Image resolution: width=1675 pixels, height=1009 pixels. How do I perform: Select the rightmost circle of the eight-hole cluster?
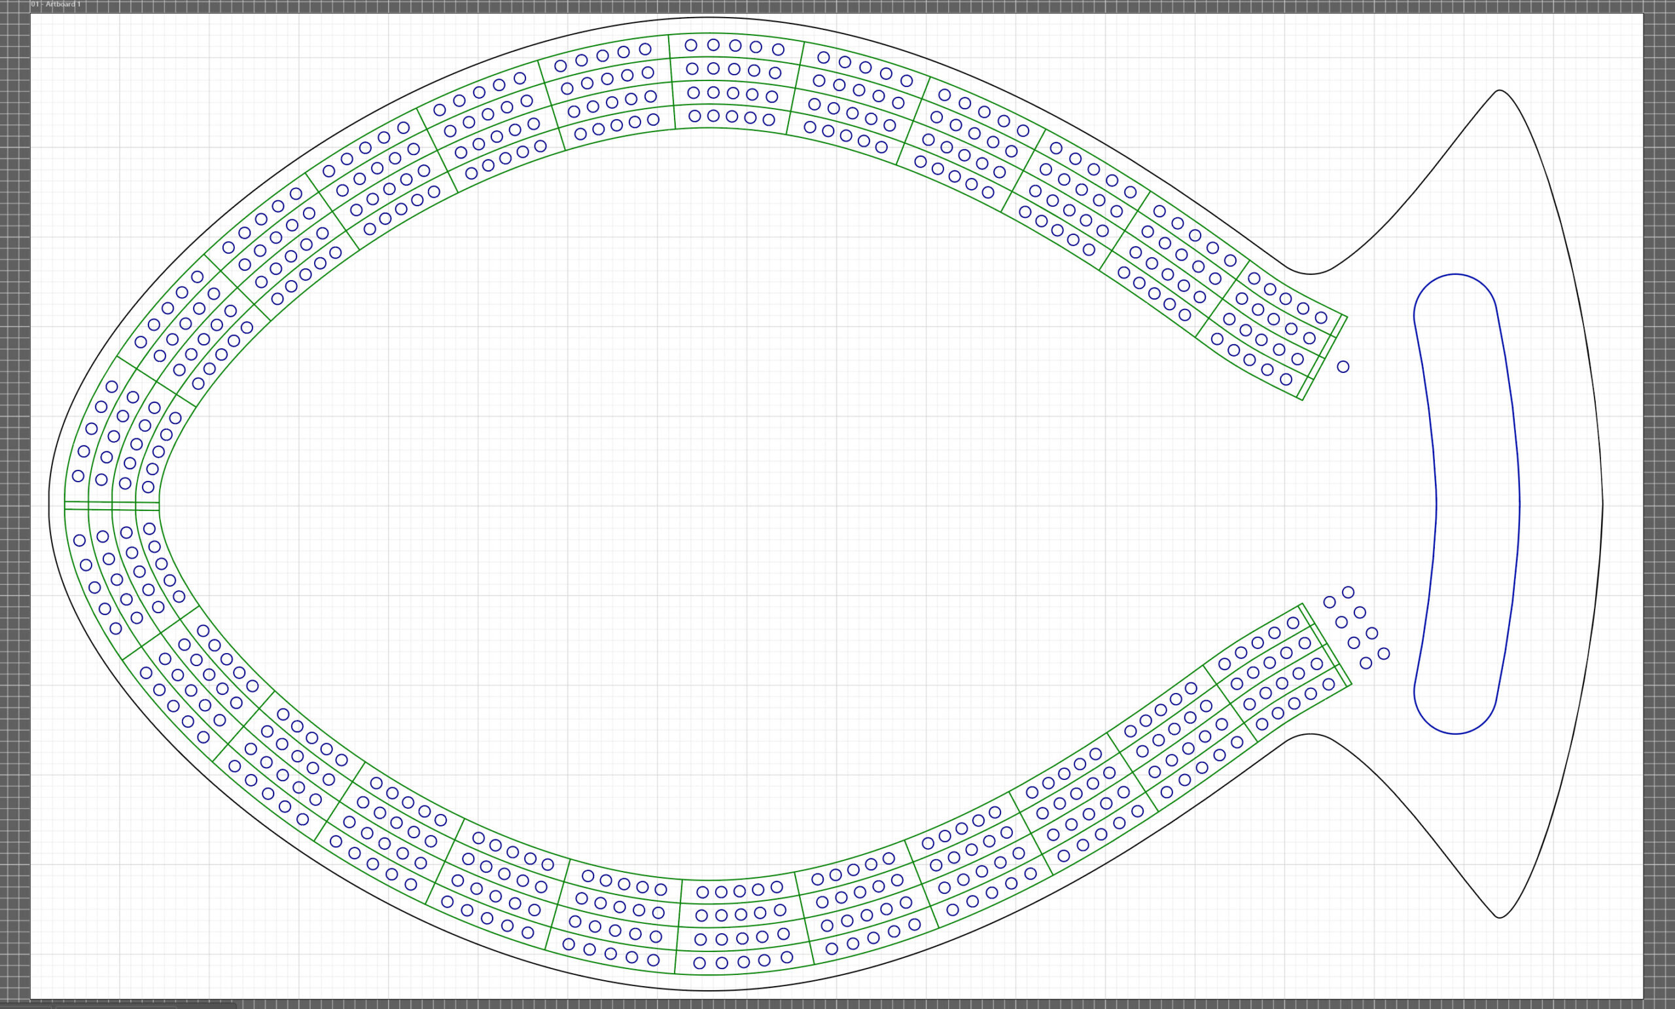[1383, 654]
